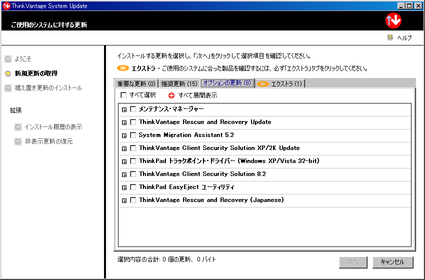Minimize the ThinkVantage System Update window
The width and height of the screenshot is (425, 280).
(x=401, y=5)
